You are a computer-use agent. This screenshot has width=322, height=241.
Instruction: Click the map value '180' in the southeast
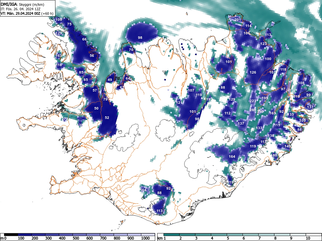click(274, 155)
